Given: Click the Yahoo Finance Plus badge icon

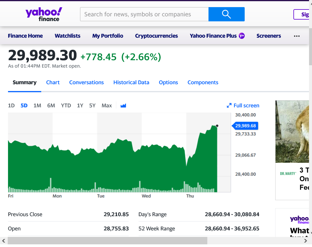Looking at the screenshot, I should [x=242, y=36].
